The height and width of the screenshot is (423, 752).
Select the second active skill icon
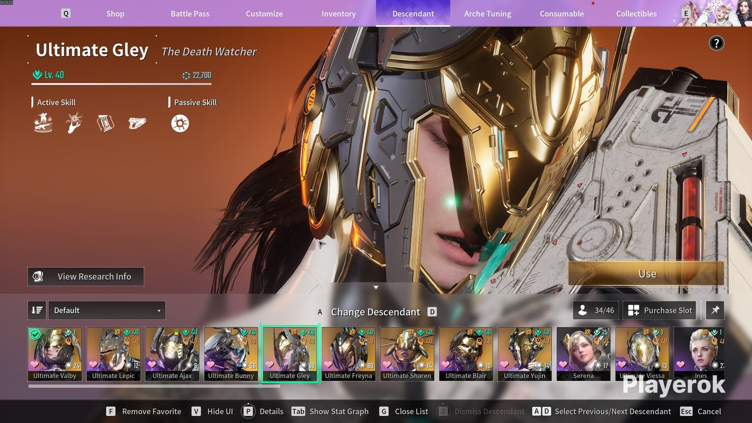[x=74, y=123]
